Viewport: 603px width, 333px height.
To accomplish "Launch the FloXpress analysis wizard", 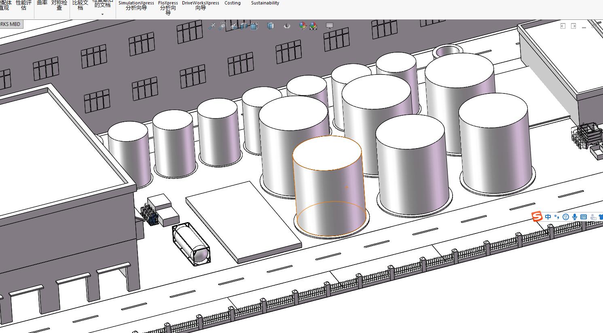I will click(168, 8).
